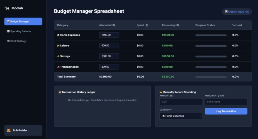Edit the Savings allocated amount 1000.00
The height and width of the screenshot is (139, 258).
109,56
